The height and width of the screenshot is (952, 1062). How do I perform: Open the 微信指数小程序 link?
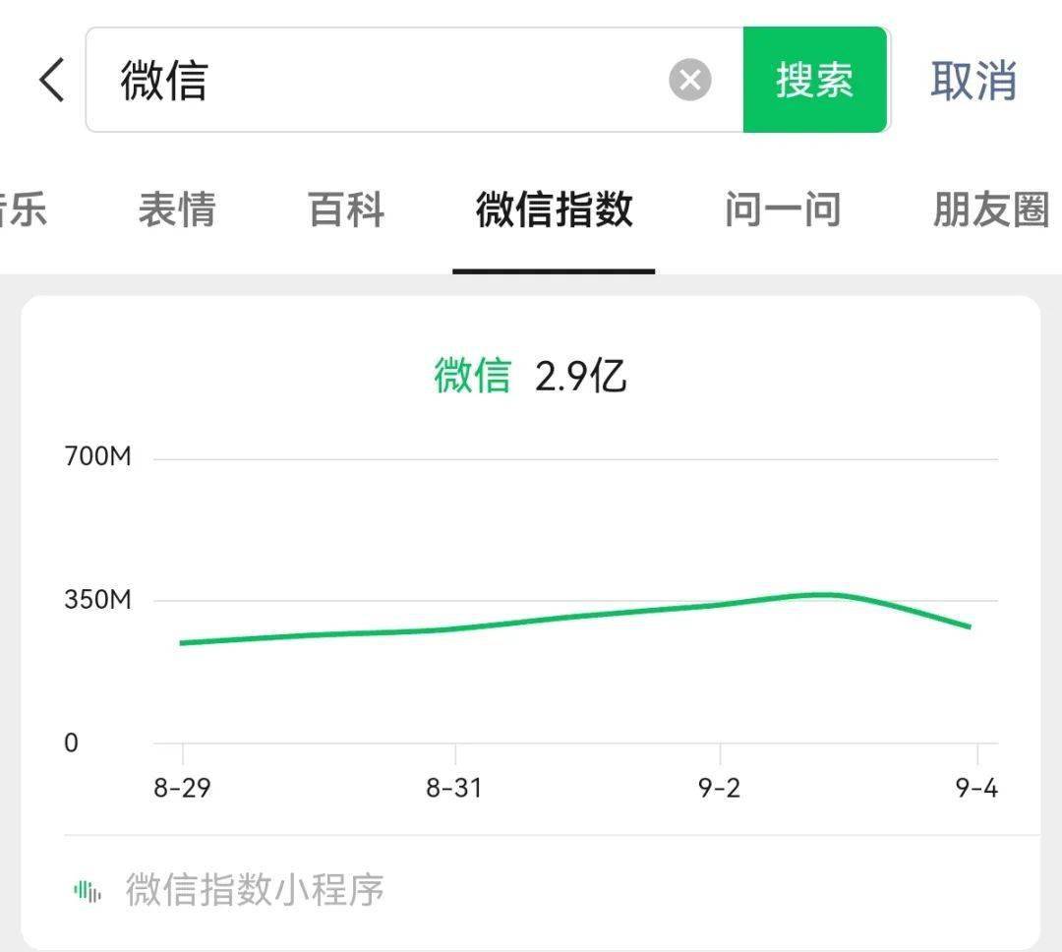254,890
